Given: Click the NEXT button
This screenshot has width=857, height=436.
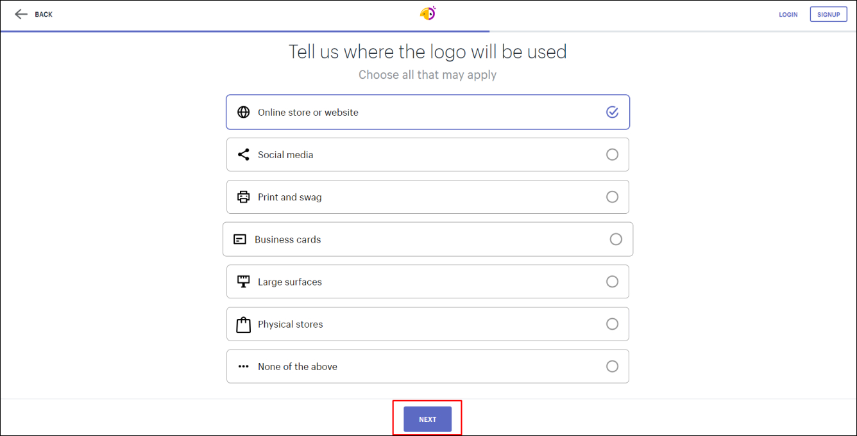Looking at the screenshot, I should tap(427, 419).
